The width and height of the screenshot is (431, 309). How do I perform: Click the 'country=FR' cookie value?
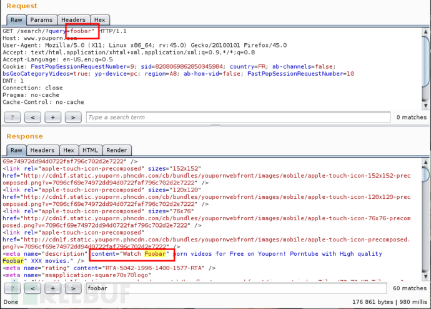pos(247,66)
